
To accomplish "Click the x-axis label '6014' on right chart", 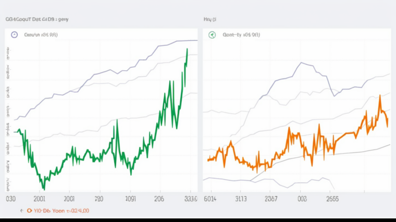I will click(x=210, y=199).
